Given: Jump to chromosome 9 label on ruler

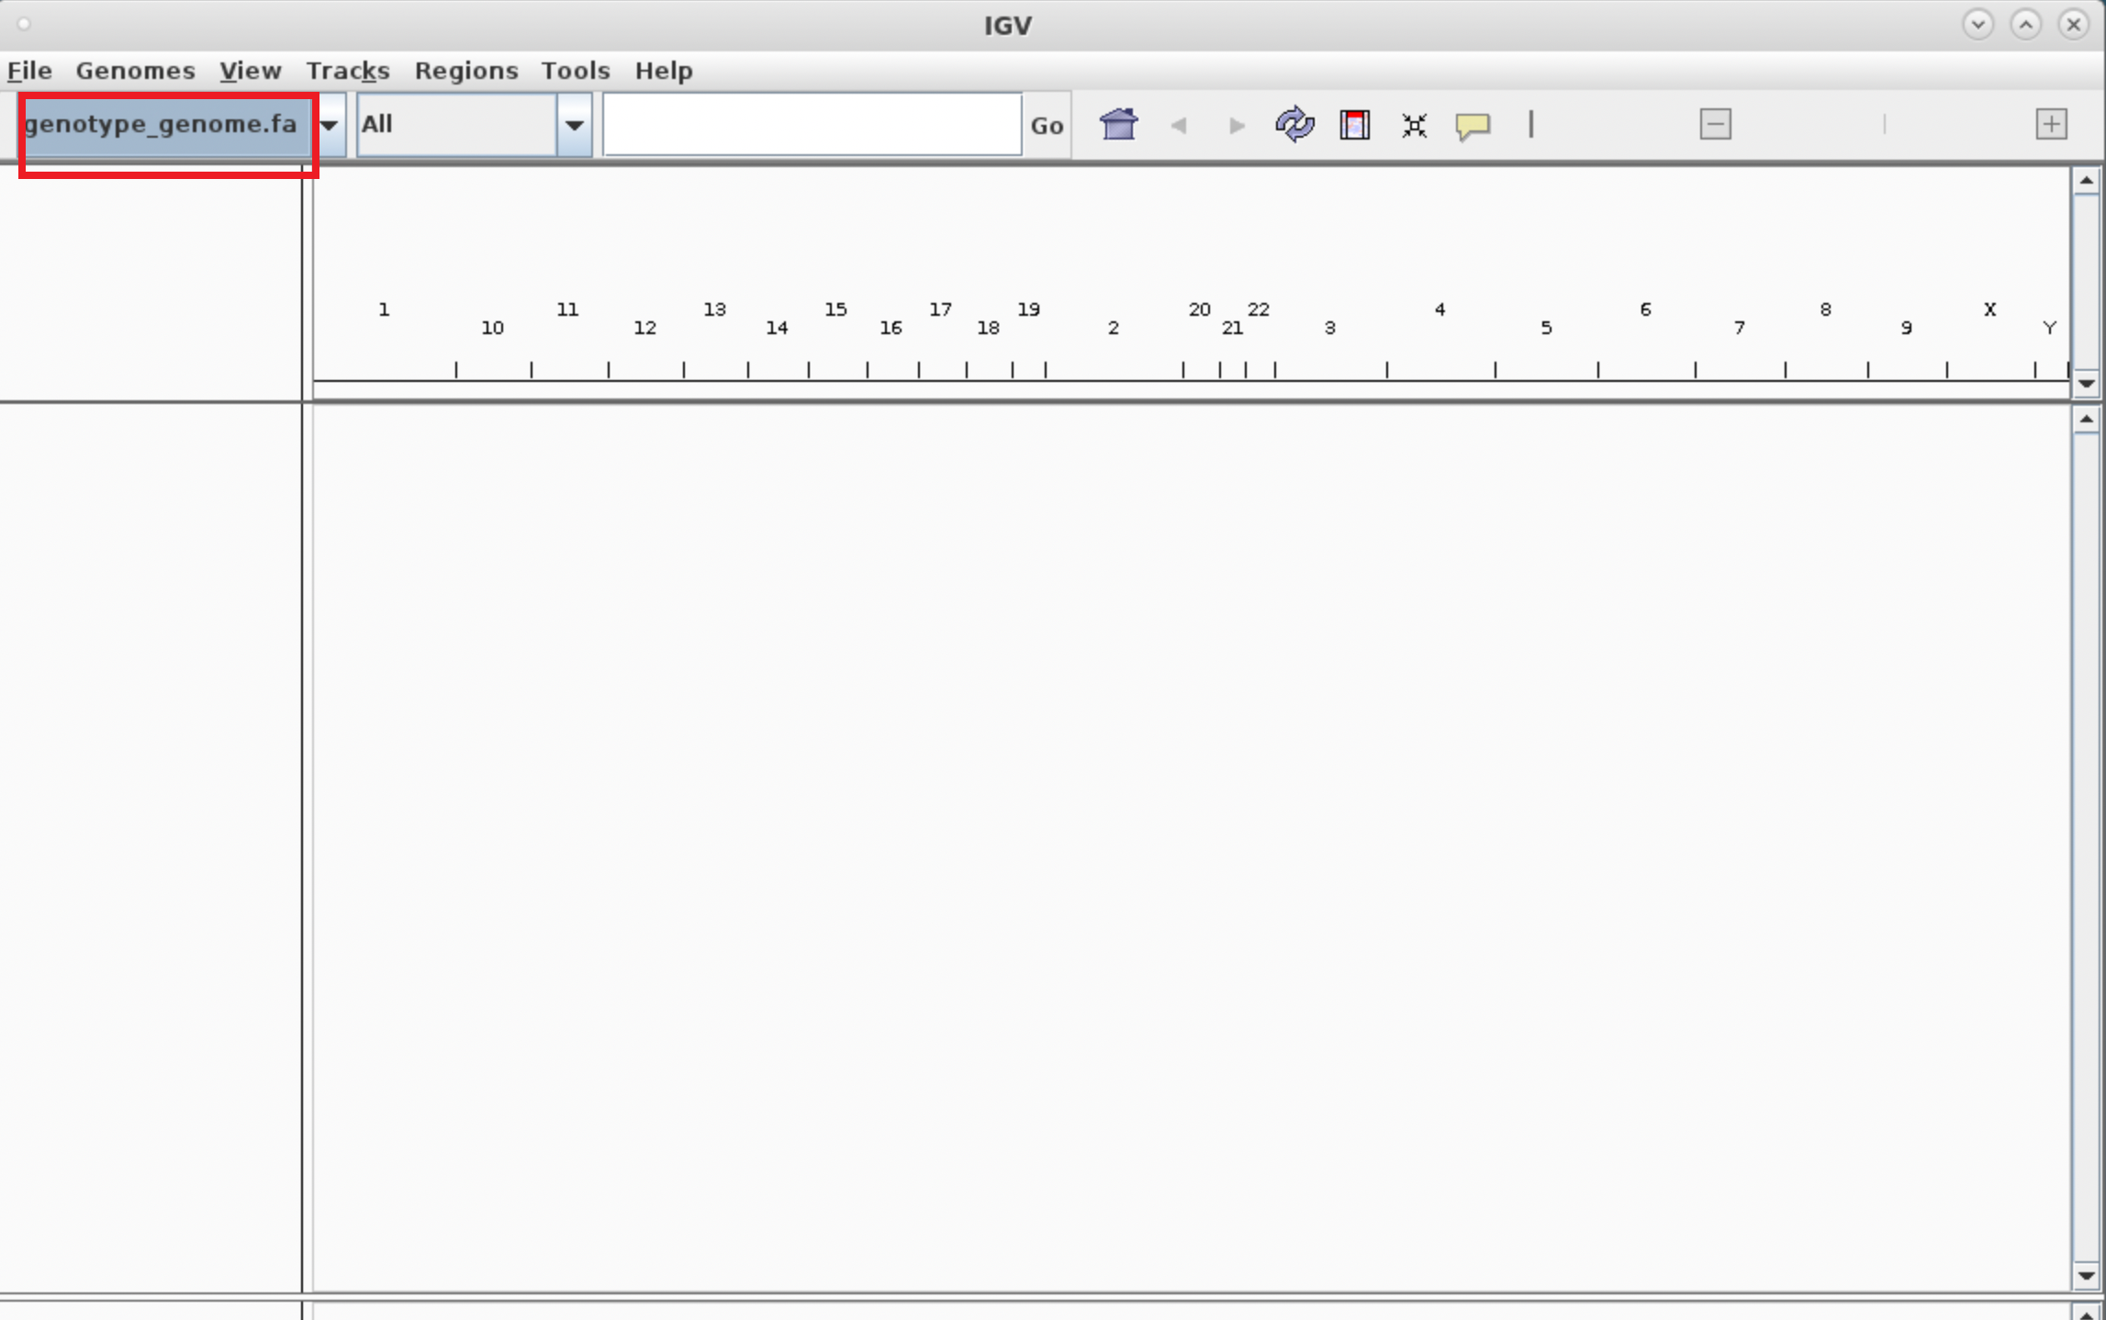Looking at the screenshot, I should click(1907, 328).
